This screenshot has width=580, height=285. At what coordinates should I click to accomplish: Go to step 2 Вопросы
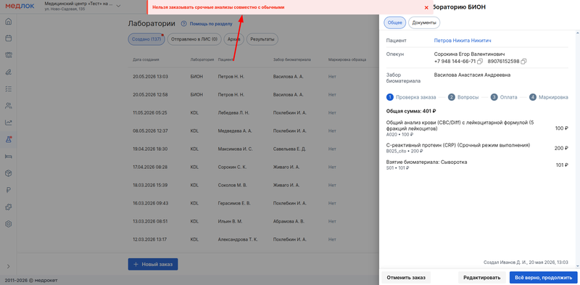point(463,97)
